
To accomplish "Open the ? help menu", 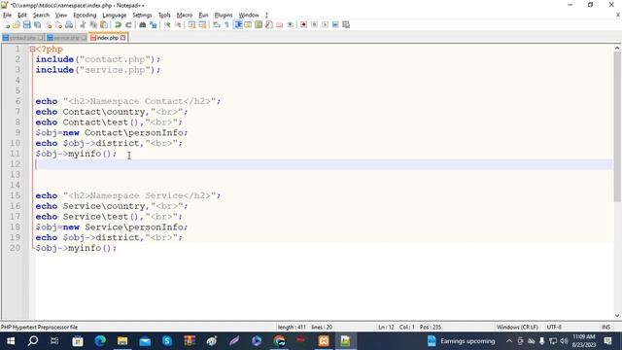I will coord(266,16).
